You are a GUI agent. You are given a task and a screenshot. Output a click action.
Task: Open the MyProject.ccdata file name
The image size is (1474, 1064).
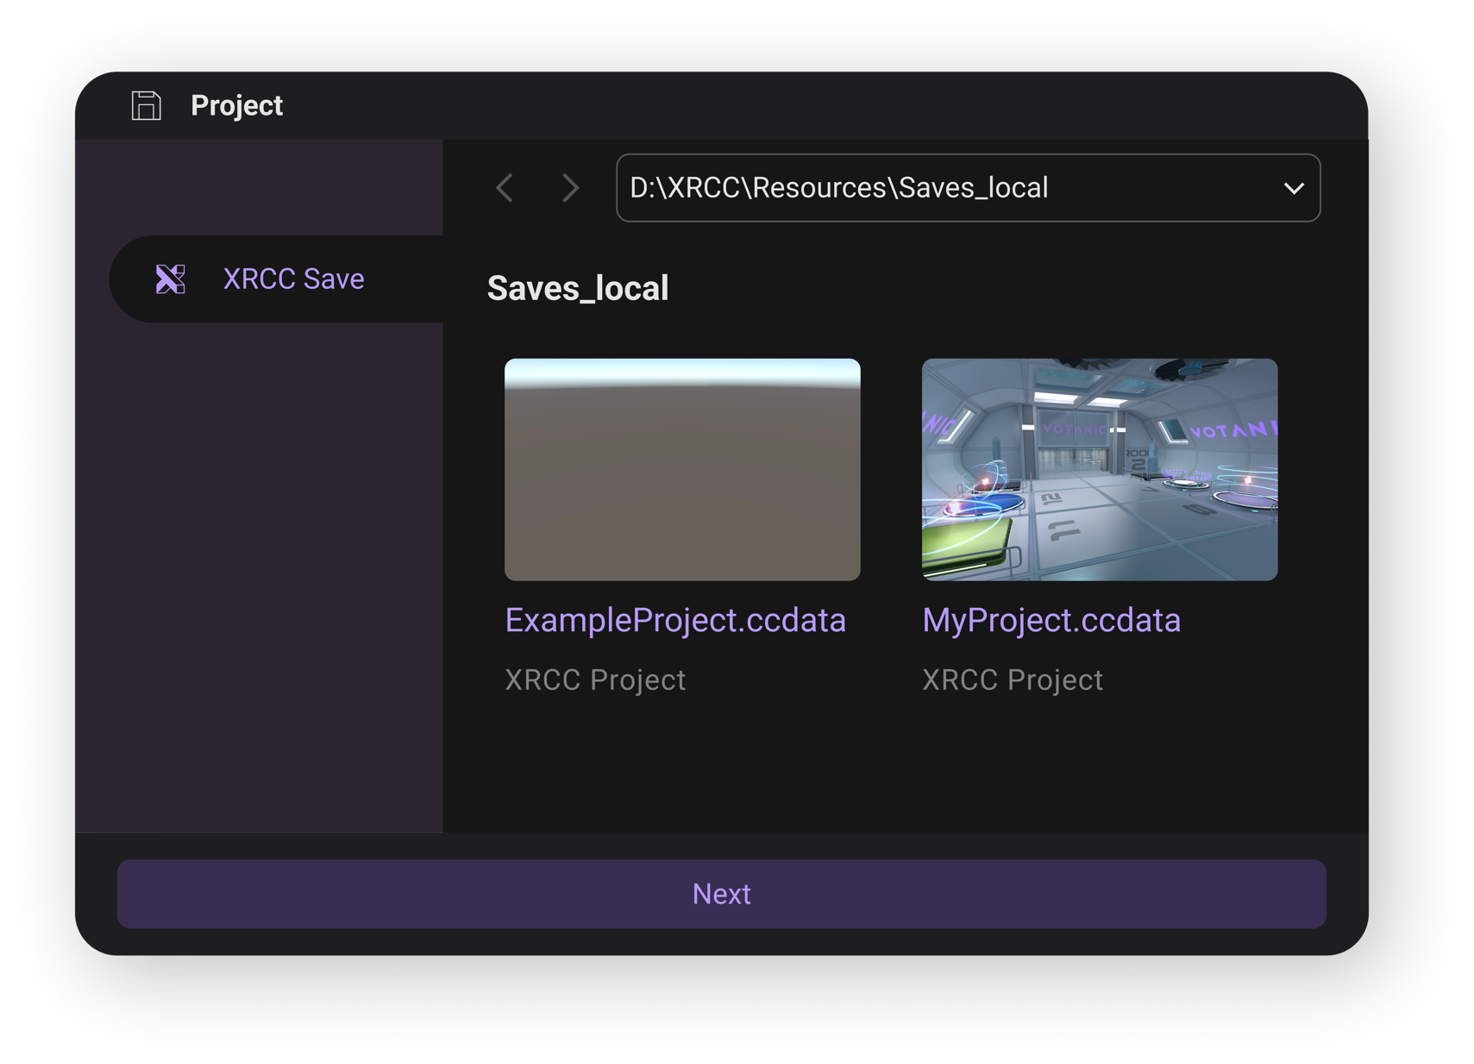tap(1051, 621)
